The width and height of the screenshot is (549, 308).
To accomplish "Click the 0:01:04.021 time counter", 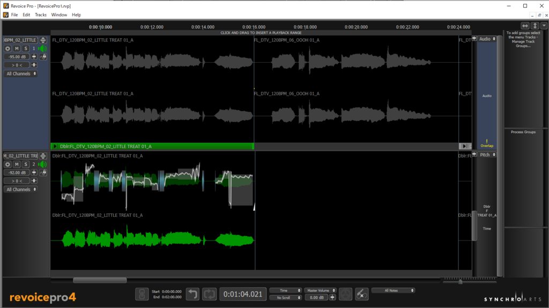I will coord(243,294).
